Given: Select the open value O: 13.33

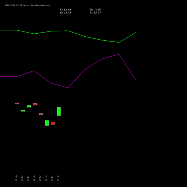Looking at the screenshot, I should click(65, 13).
